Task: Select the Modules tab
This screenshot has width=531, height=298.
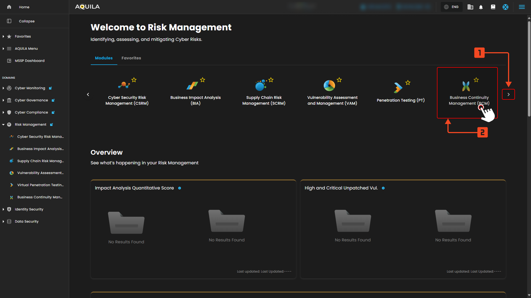Action: [104, 58]
